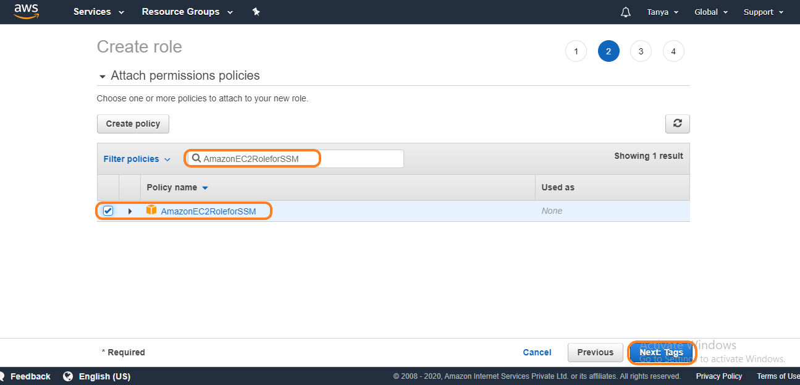Click the Next: Tags button
This screenshot has width=800, height=385.
pos(661,352)
